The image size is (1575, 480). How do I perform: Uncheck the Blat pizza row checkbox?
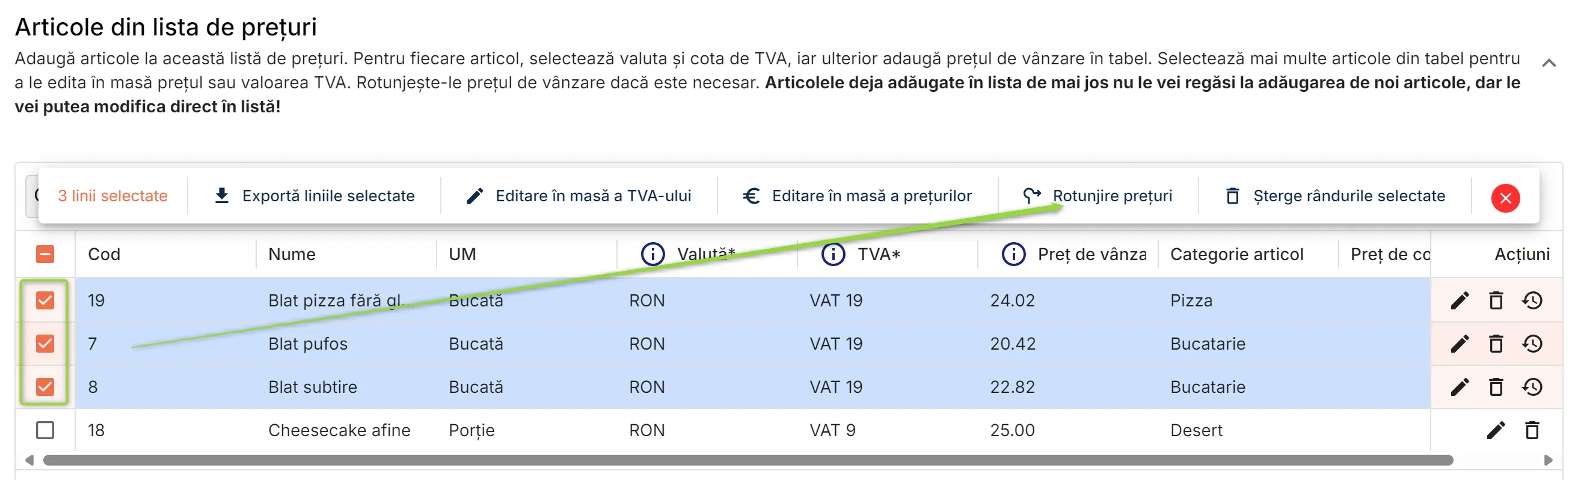(45, 300)
